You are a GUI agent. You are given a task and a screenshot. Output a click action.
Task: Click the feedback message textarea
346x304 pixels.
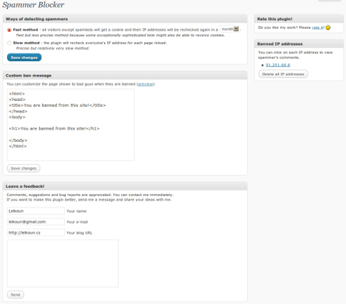tap(63, 264)
